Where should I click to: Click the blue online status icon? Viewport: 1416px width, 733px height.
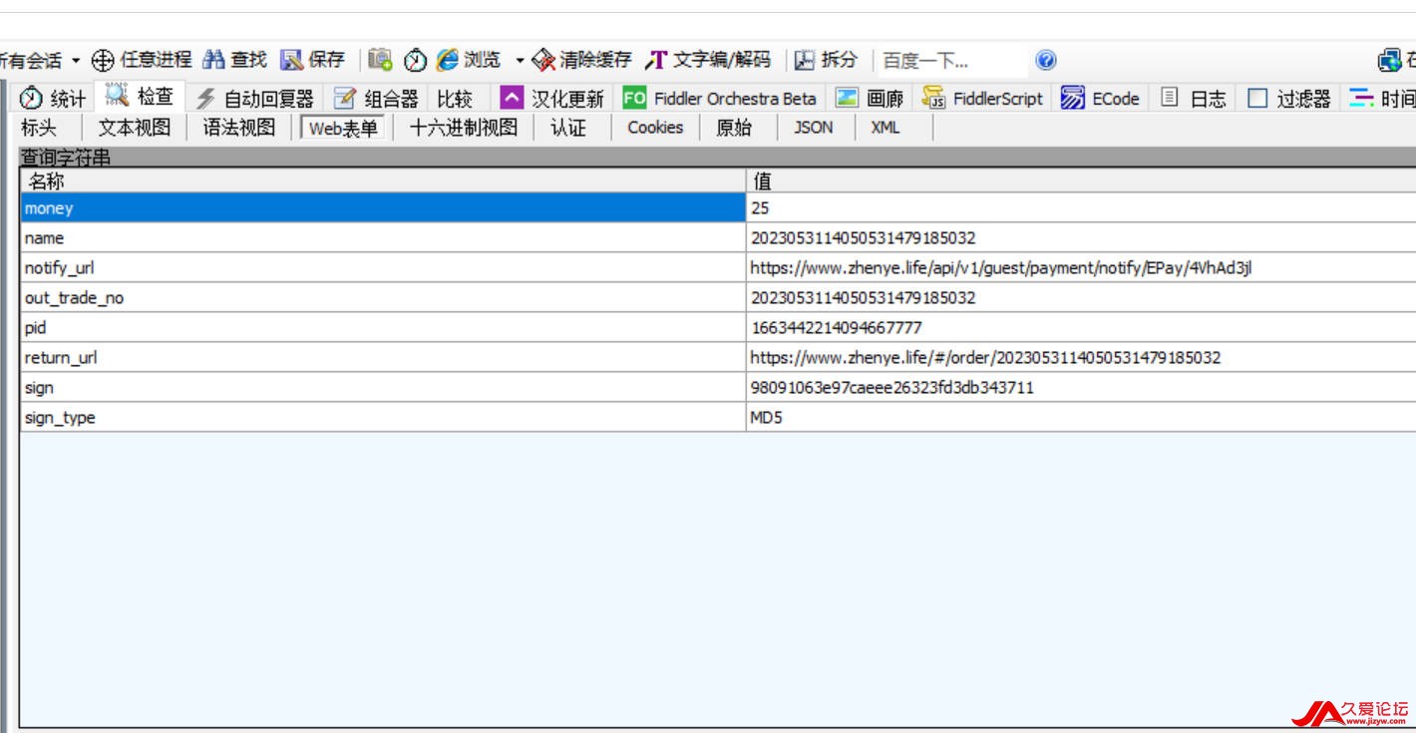(1391, 61)
